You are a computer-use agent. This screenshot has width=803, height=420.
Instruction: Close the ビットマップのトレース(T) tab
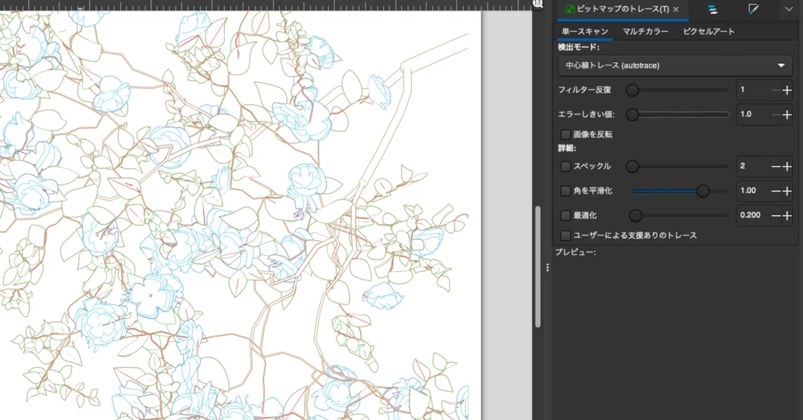(x=676, y=9)
